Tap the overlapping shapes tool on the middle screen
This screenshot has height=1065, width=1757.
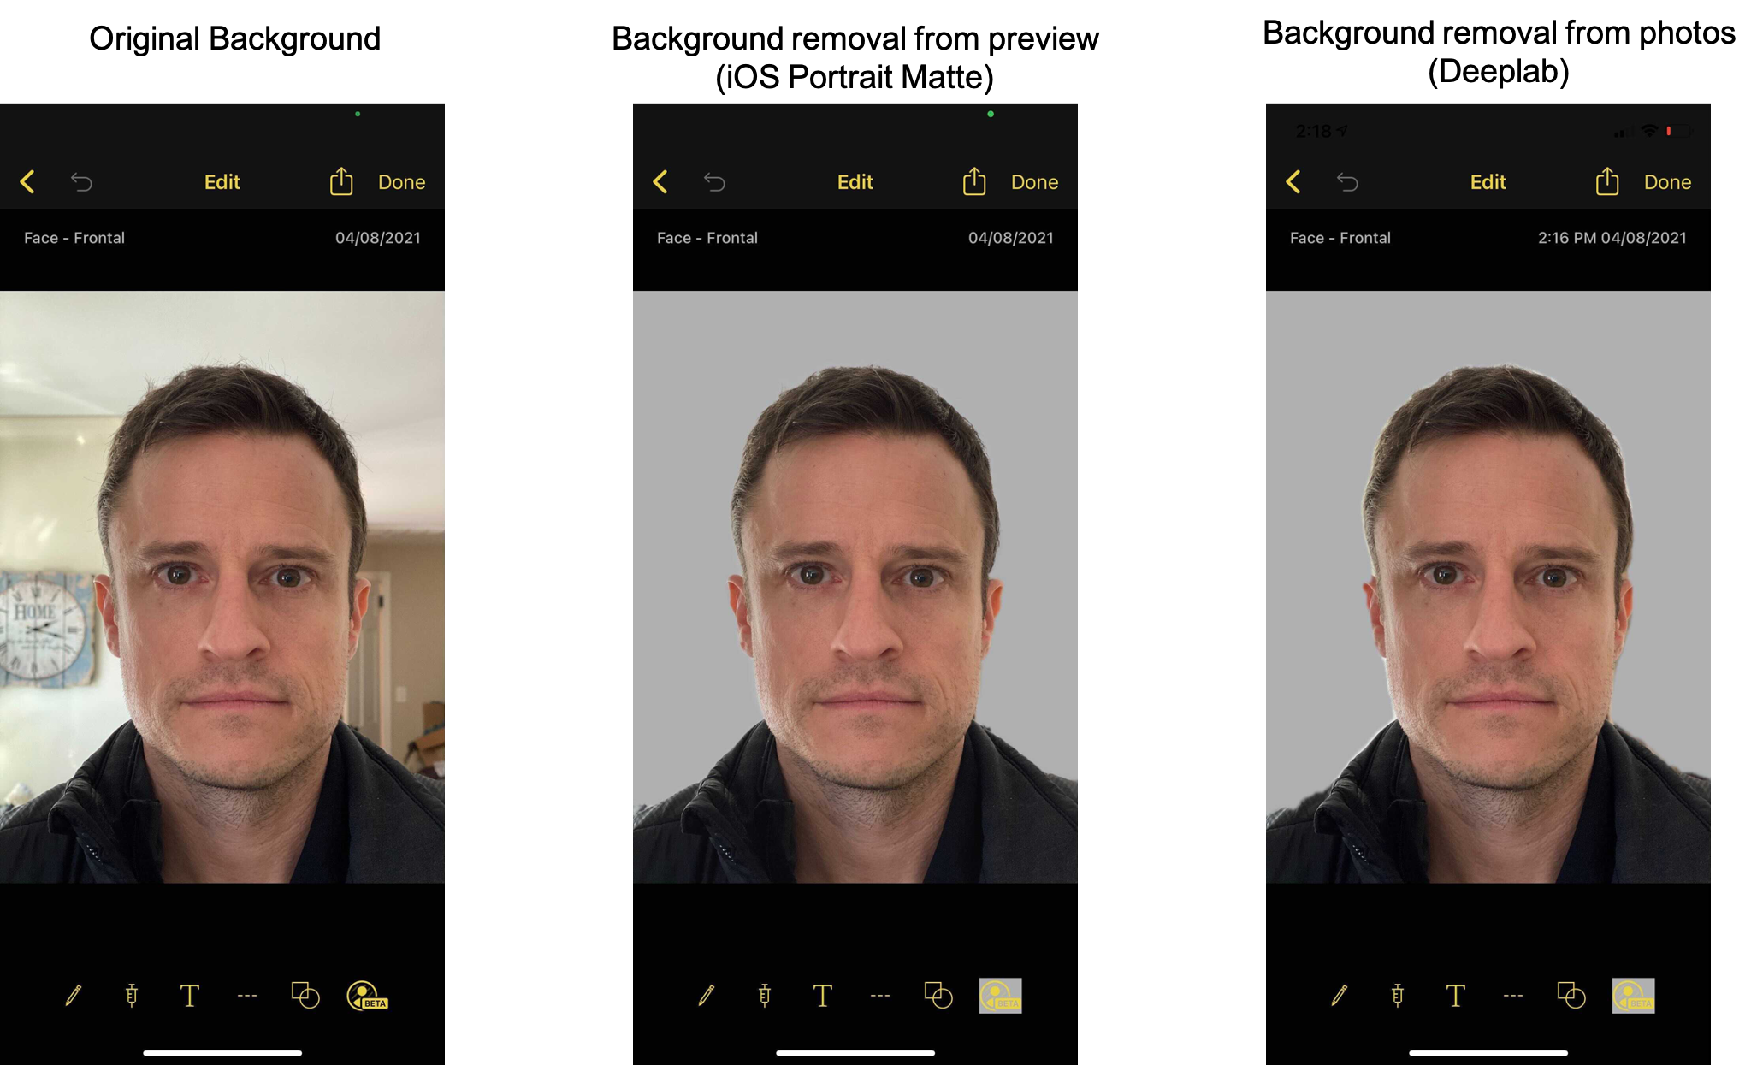(939, 995)
